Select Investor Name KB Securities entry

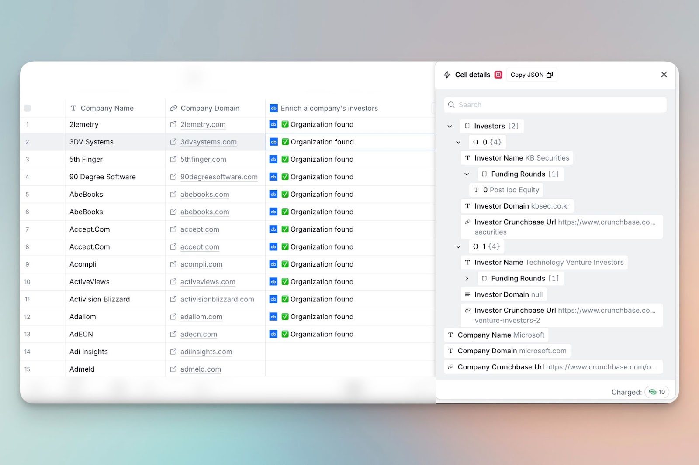coord(517,158)
